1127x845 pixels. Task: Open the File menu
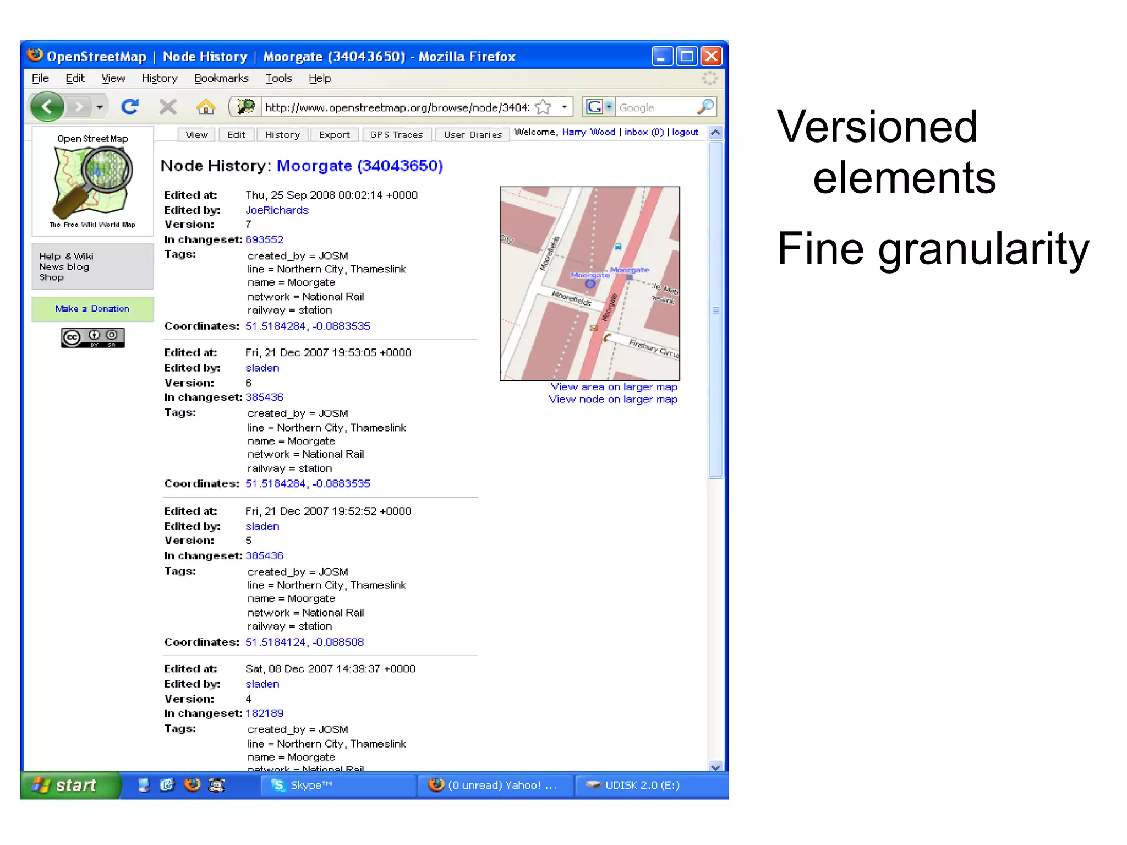pos(40,78)
